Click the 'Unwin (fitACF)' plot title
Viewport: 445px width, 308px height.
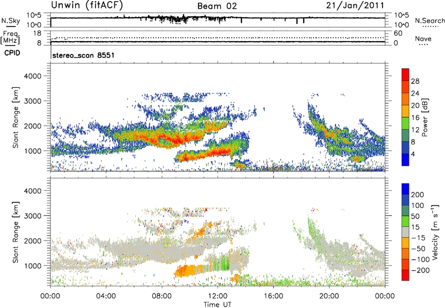pyautogui.click(x=87, y=6)
